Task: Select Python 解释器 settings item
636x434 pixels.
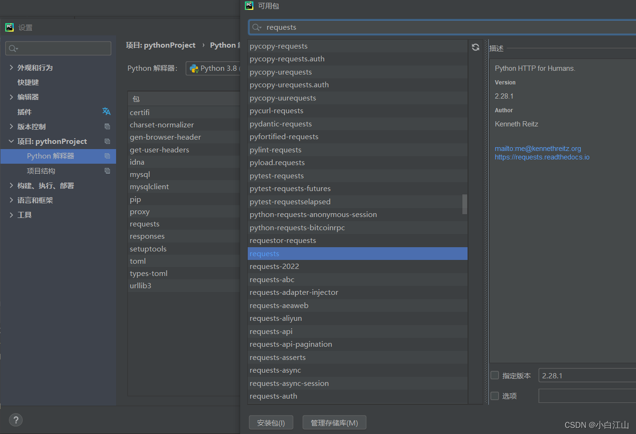Action: pos(58,156)
